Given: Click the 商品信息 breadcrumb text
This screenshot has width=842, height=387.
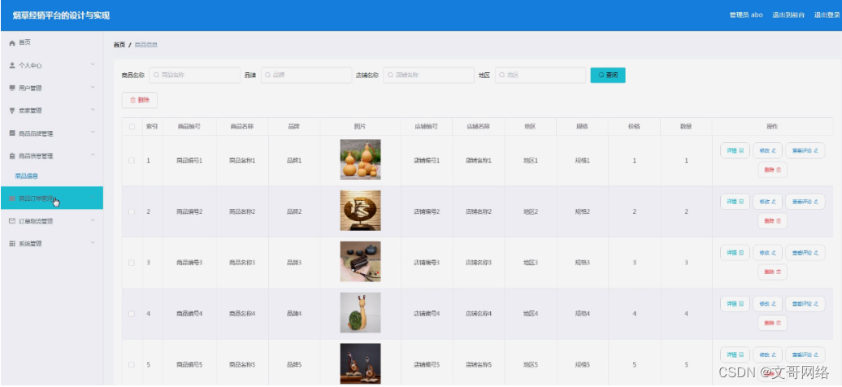Looking at the screenshot, I should (x=146, y=45).
